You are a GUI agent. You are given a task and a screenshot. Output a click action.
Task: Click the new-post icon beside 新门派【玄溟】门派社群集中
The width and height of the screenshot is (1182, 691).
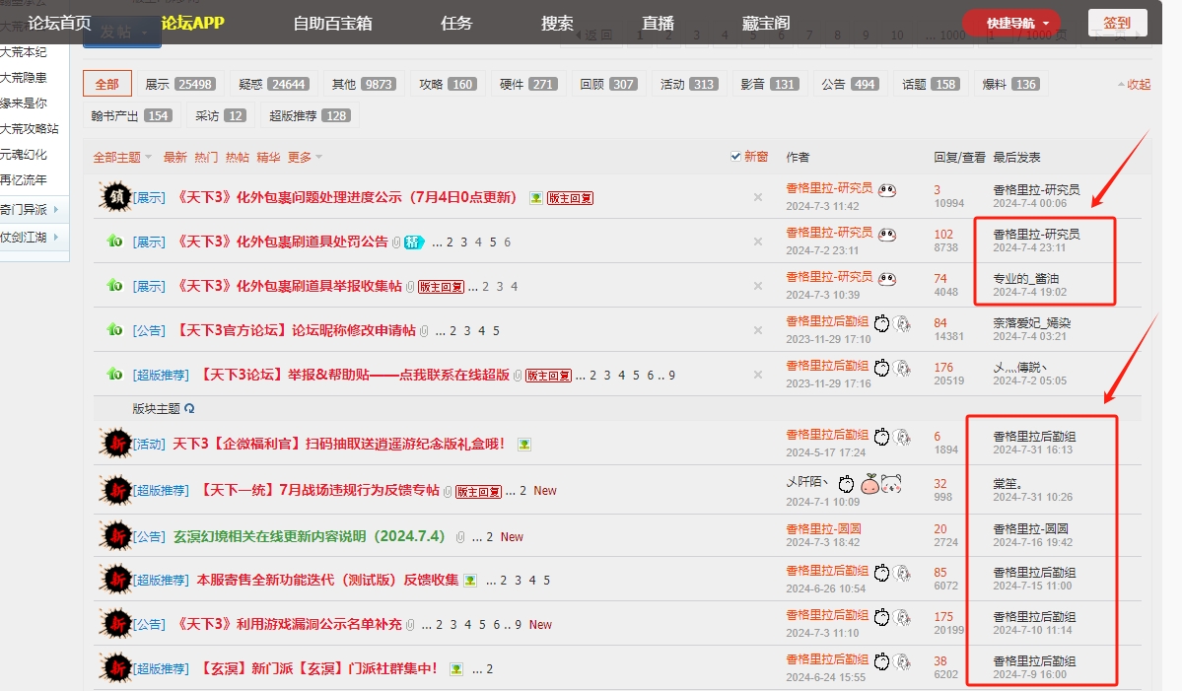[x=116, y=668]
